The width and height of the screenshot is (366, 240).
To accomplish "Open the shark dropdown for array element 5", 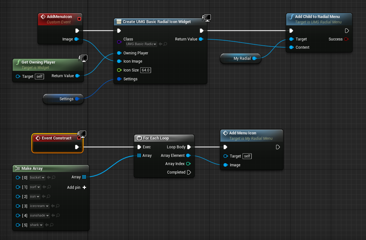I will pos(36,225).
